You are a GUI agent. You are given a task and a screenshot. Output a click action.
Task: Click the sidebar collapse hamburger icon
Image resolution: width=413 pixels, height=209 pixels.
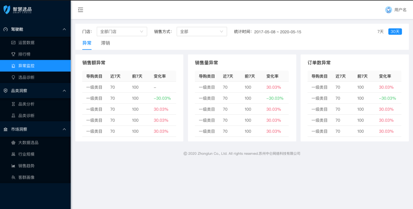pos(80,10)
